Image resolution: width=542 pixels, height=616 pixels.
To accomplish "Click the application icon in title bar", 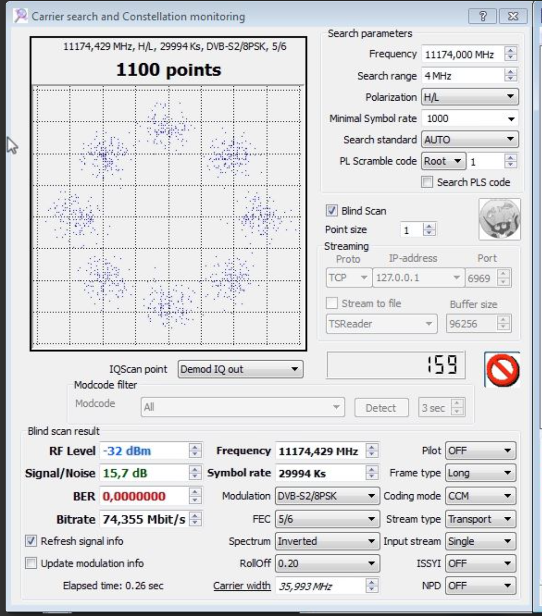I will 21,16.
